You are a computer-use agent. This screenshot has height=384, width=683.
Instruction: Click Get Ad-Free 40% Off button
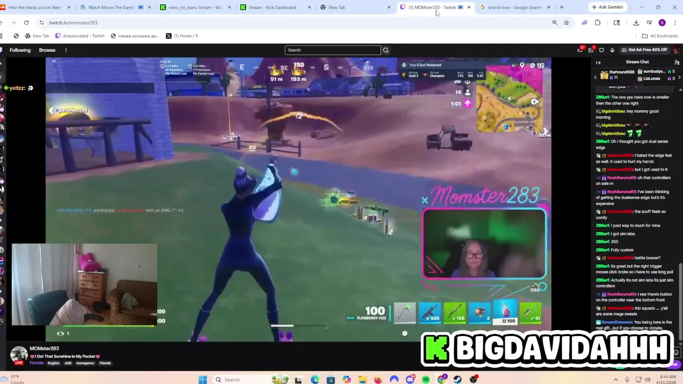click(644, 50)
